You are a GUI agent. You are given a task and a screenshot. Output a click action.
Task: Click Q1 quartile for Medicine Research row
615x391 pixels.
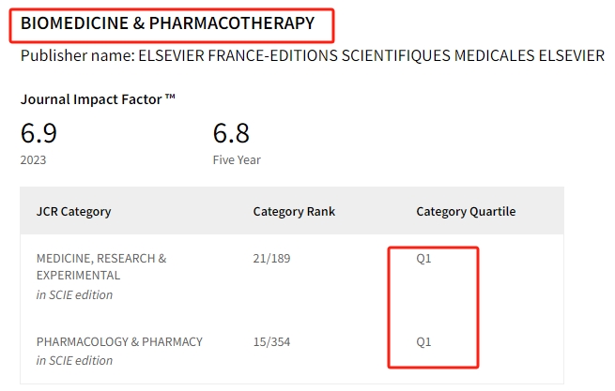(423, 258)
